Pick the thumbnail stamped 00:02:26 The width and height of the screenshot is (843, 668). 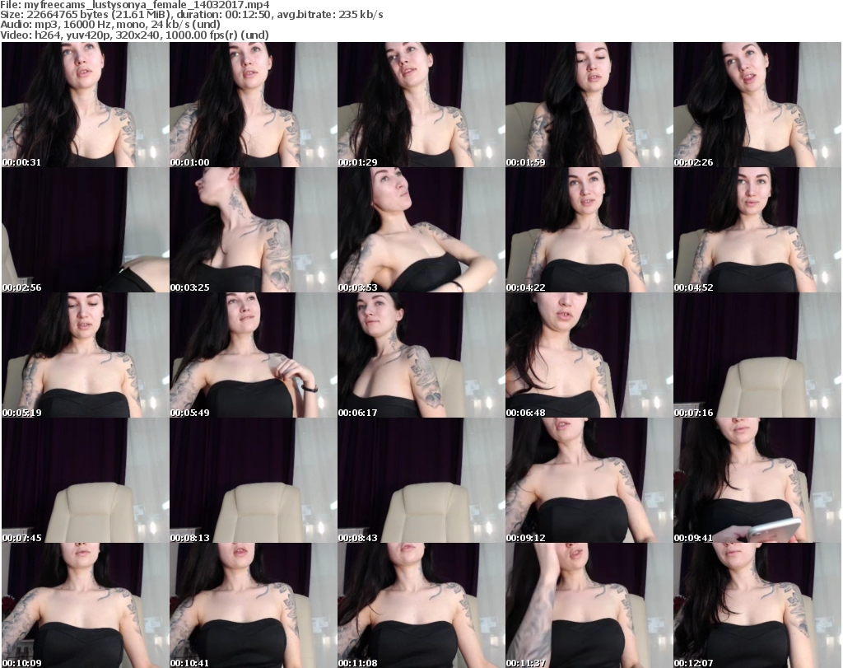click(757, 105)
